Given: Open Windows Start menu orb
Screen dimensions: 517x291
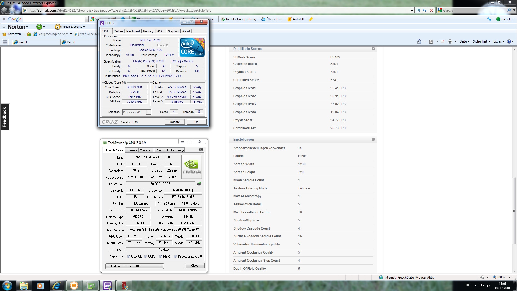Looking at the screenshot, I should (x=7, y=285).
